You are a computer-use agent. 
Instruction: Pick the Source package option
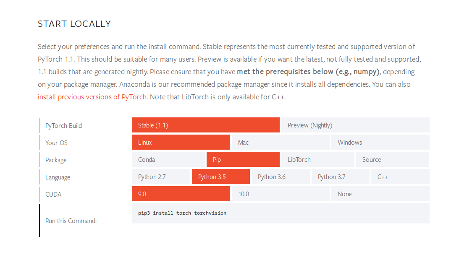[393, 159]
